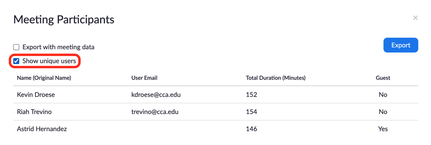Viewport: 431px width, 145px height.
Task: Click the 154 duration value
Action: pos(251,112)
